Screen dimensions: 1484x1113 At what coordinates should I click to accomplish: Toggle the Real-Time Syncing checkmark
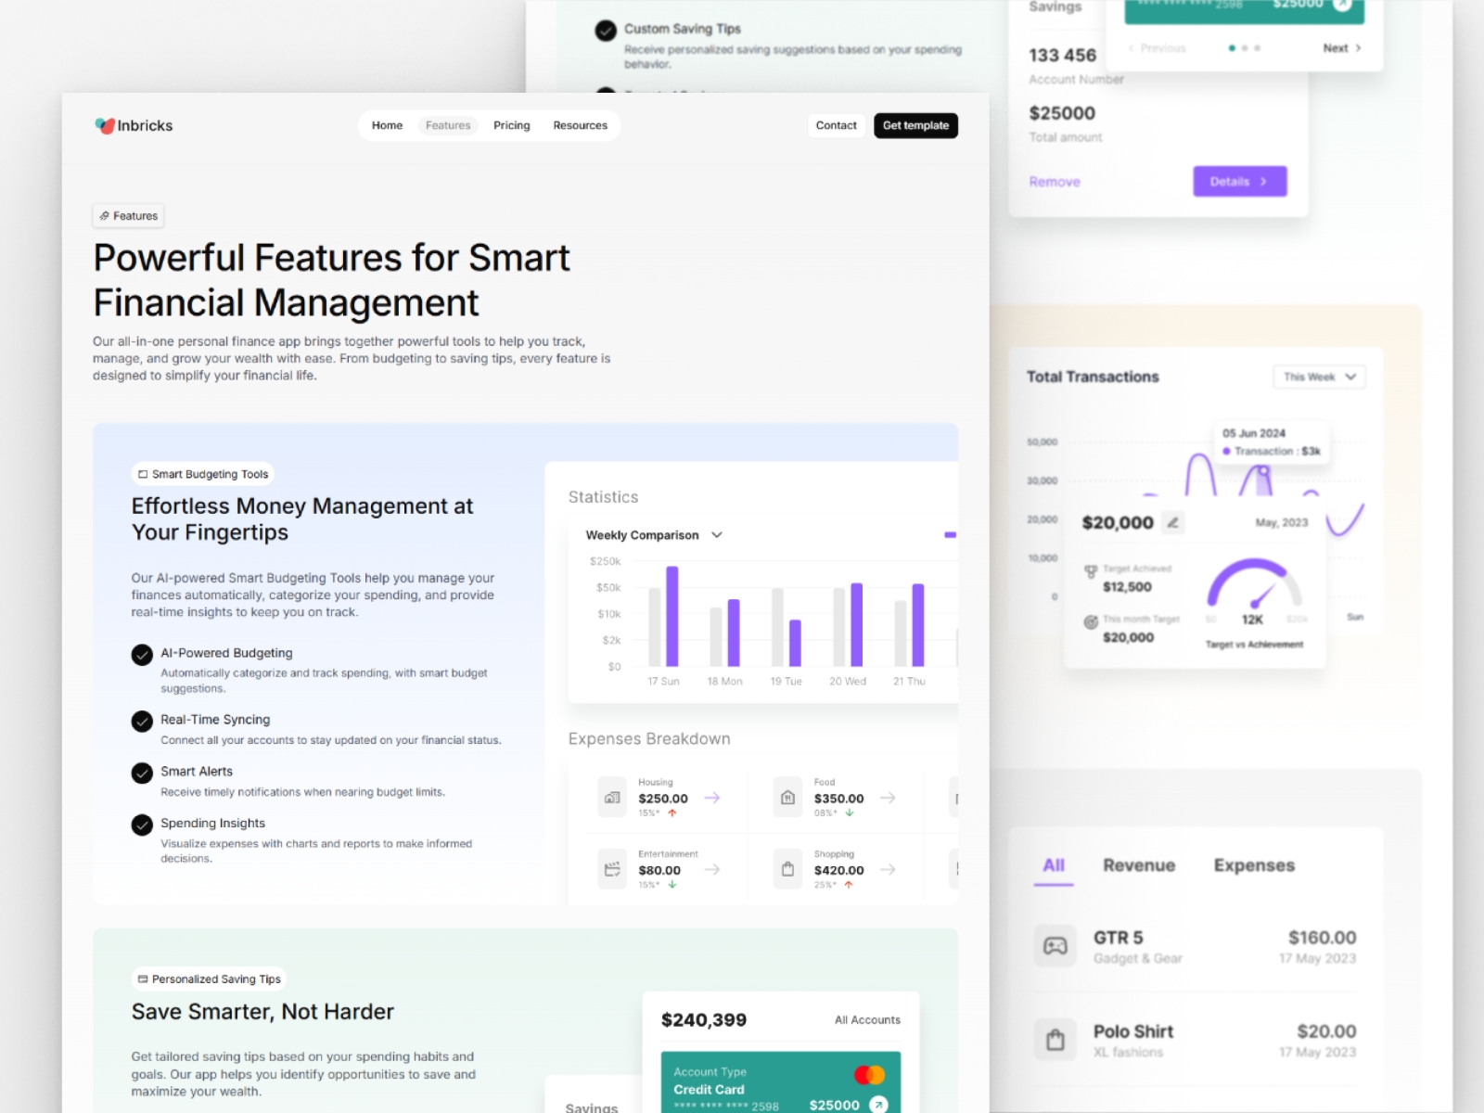[142, 721]
